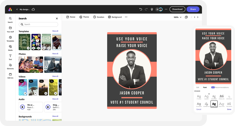Open Add ons in the sidebar
The width and height of the screenshot is (235, 126).
[10, 76]
